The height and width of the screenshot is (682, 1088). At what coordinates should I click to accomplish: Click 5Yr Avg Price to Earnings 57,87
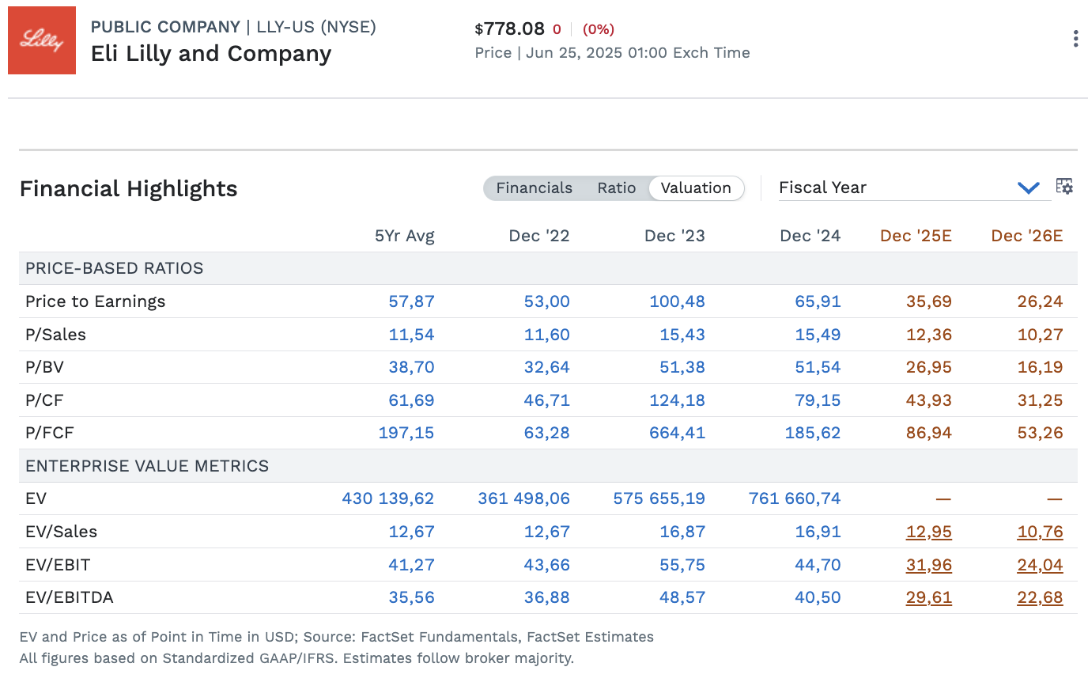tap(412, 301)
